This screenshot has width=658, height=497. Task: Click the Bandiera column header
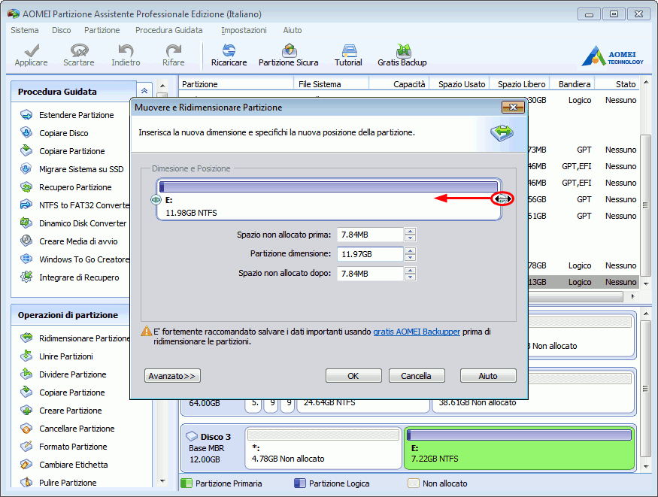pyautogui.click(x=574, y=84)
